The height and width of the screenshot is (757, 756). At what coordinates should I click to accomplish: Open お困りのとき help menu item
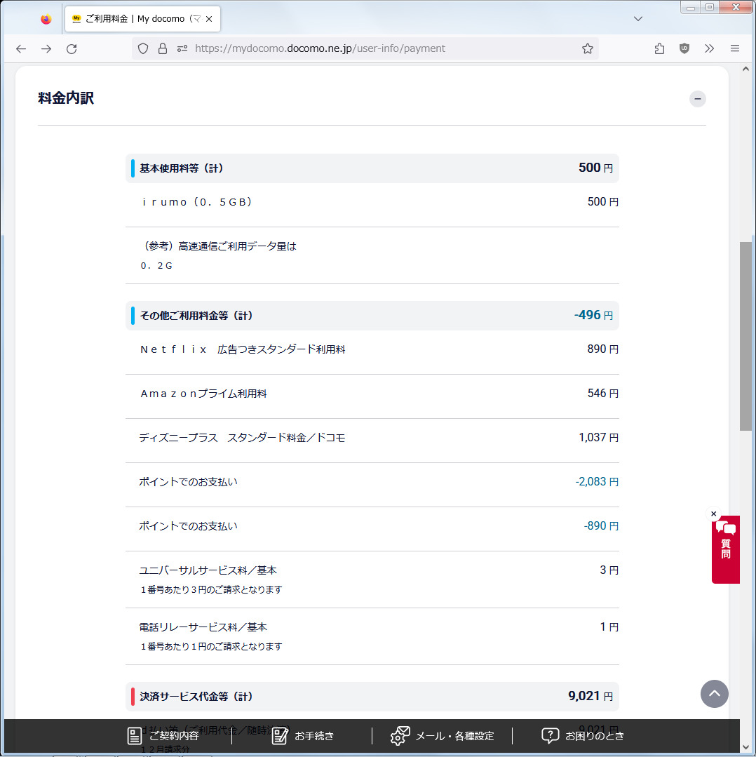coord(583,736)
